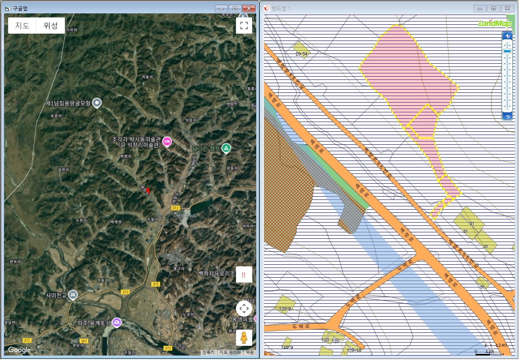
Task: Open the camera pan control
Action: click(x=244, y=309)
